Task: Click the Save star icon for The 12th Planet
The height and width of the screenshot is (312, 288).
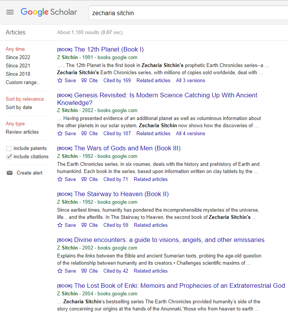Action: (60, 80)
